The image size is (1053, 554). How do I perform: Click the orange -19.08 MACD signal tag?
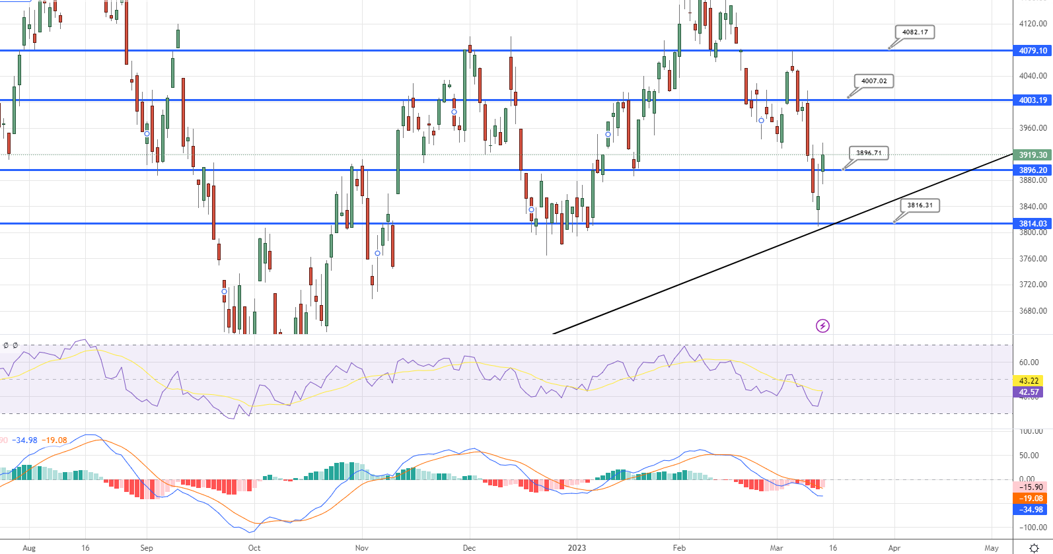coord(1030,499)
